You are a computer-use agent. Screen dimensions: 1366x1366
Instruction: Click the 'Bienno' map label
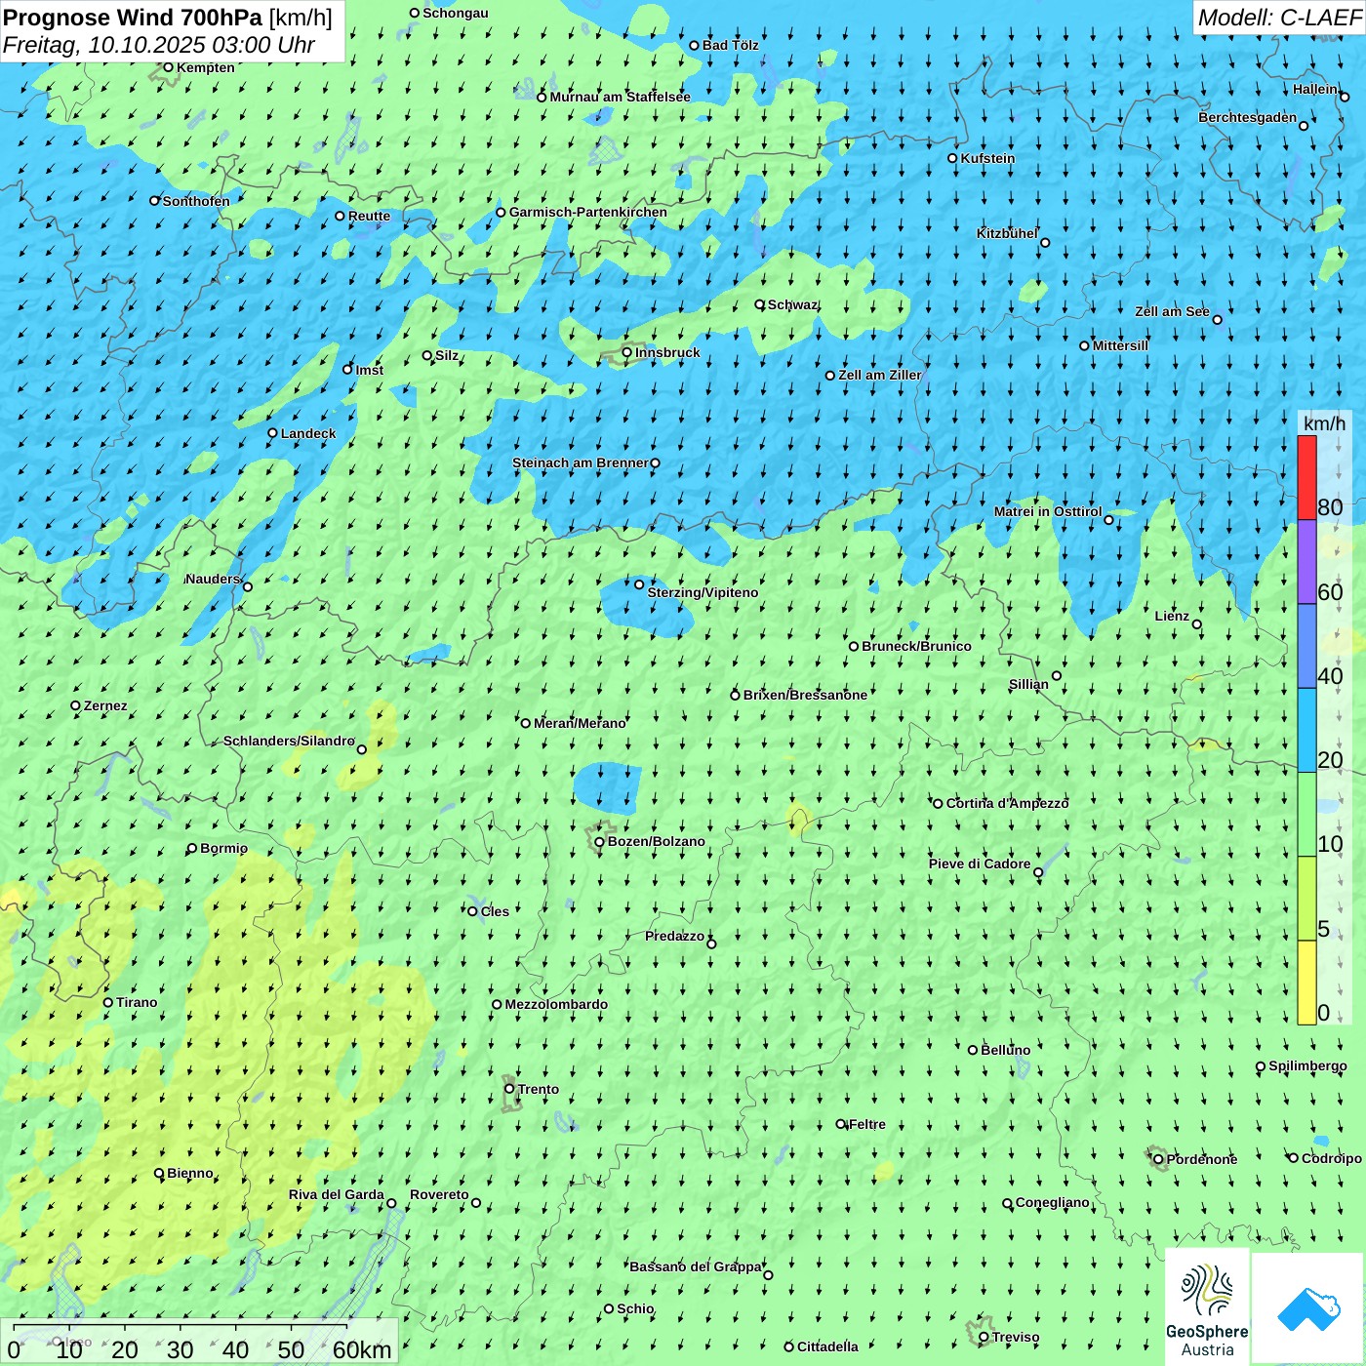click(x=189, y=1173)
